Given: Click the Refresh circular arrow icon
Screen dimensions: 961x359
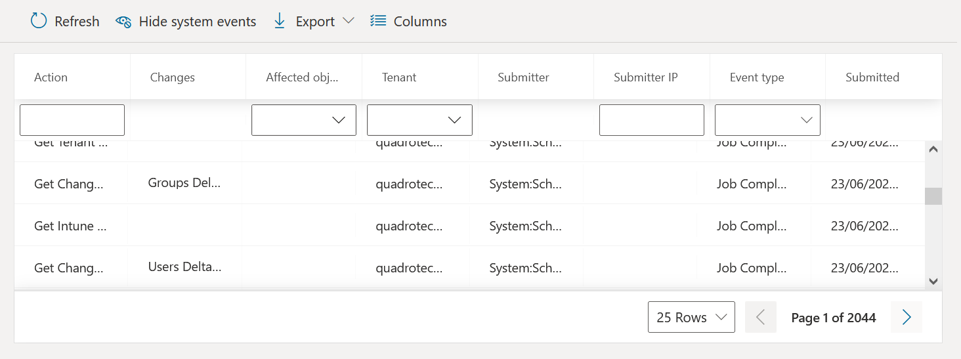Looking at the screenshot, I should (x=39, y=21).
